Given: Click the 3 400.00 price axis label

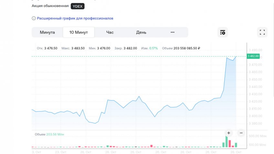Looking at the screenshot, I should 255,116.
